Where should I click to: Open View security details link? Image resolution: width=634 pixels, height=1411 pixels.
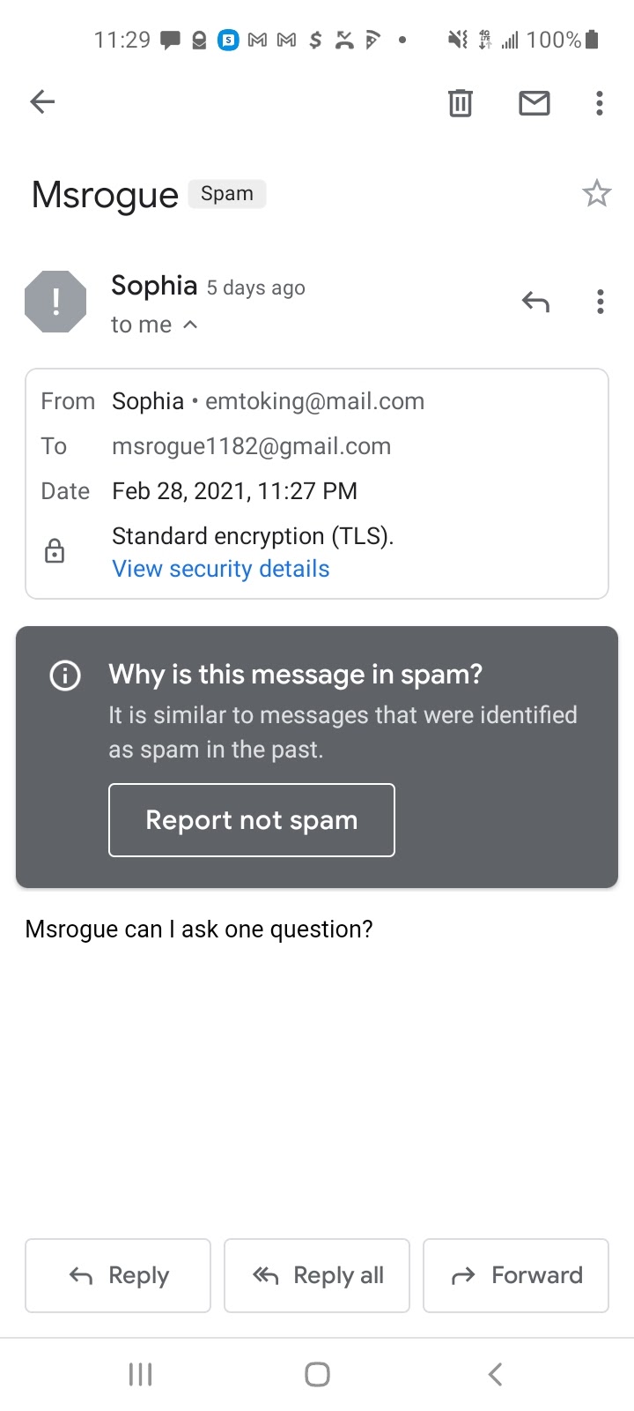pyautogui.click(x=221, y=569)
